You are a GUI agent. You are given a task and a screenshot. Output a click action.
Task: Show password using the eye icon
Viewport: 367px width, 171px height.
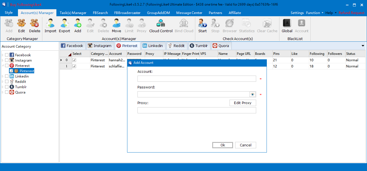coord(253,94)
